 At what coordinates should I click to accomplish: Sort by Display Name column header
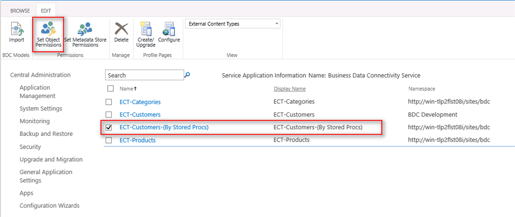289,89
